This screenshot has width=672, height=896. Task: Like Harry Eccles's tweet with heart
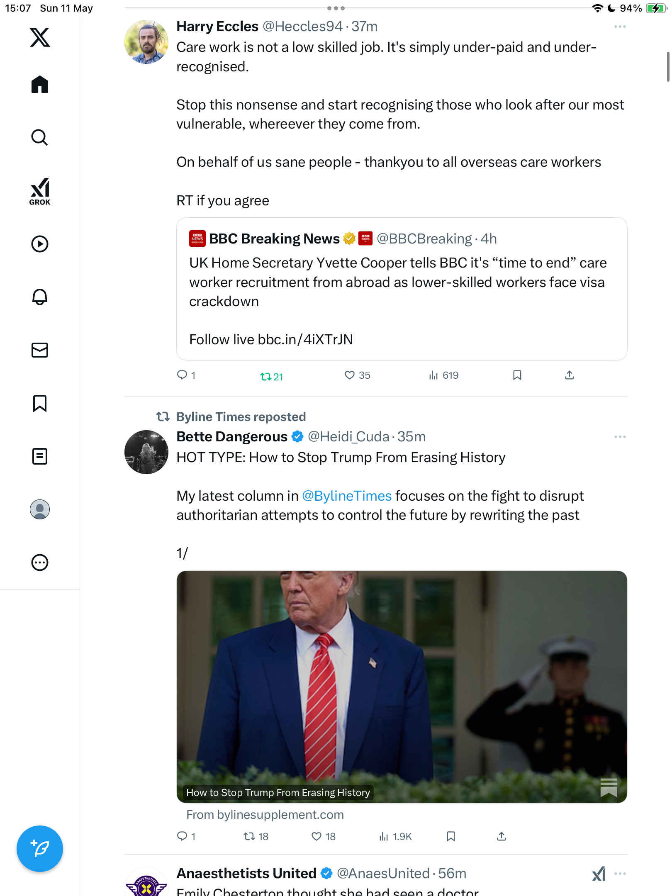point(357,375)
